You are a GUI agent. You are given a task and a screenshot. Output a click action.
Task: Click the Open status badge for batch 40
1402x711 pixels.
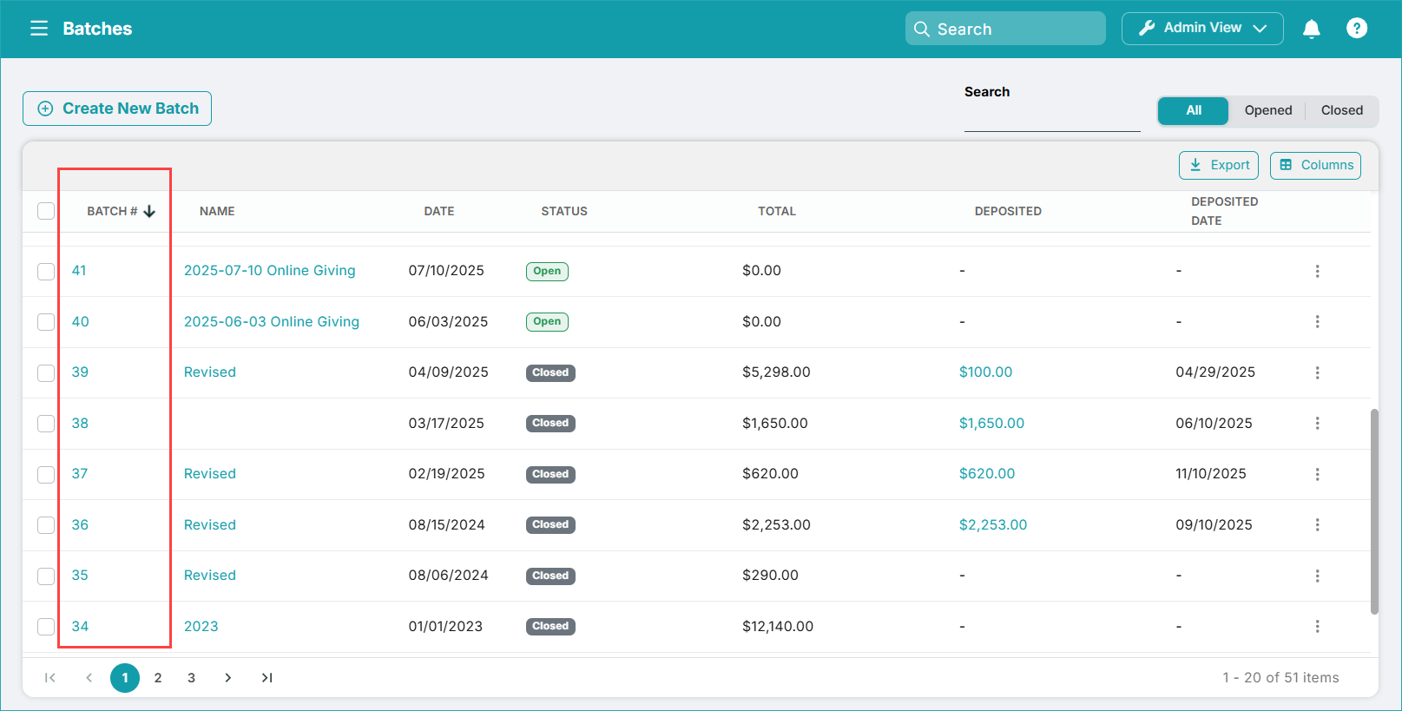pos(547,321)
